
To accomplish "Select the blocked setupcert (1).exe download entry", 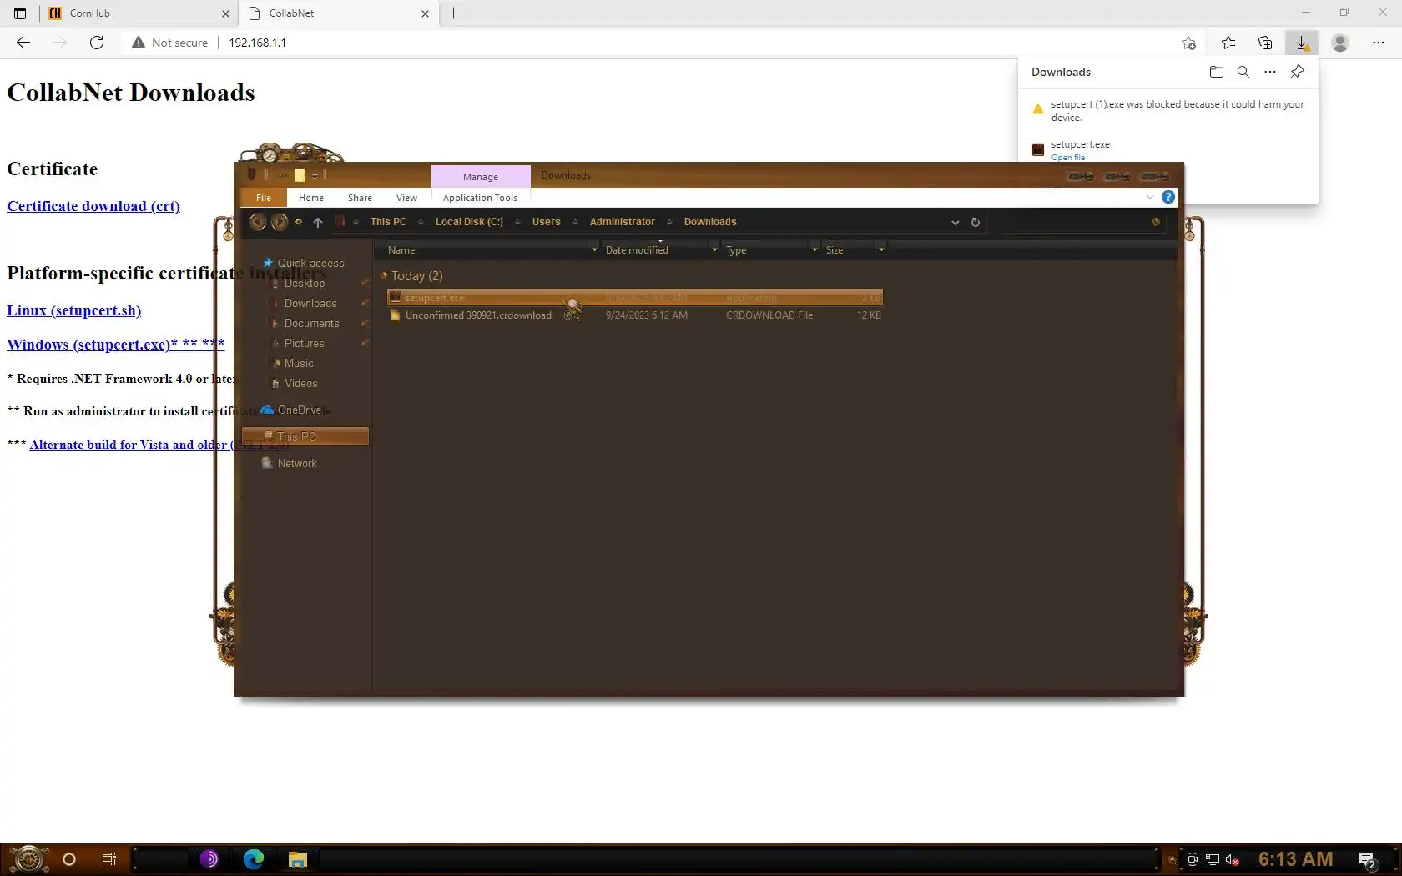I will click(1168, 111).
